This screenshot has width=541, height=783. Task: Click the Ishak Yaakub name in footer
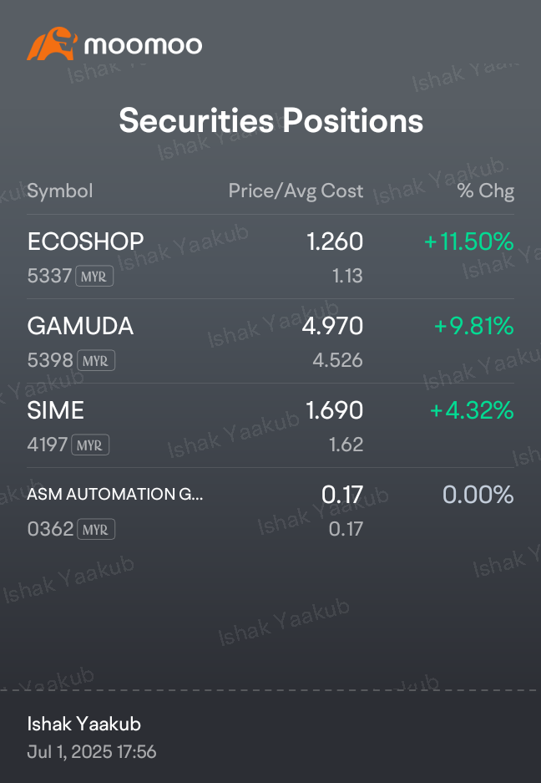point(83,724)
